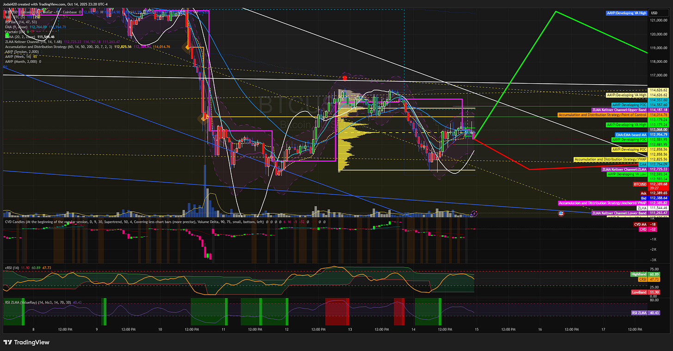Click Accumulation and Distribution Strategy:Anchored VWAP label
The width and height of the screenshot is (673, 351).
click(x=603, y=203)
